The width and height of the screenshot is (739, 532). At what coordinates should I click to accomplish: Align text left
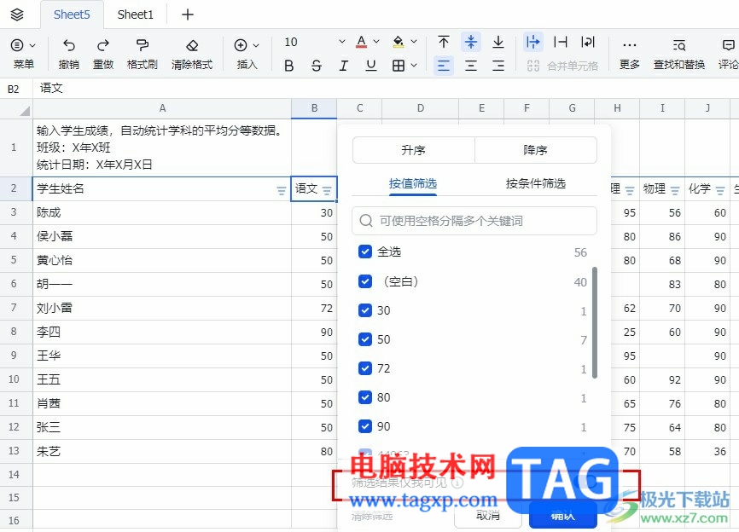(444, 66)
